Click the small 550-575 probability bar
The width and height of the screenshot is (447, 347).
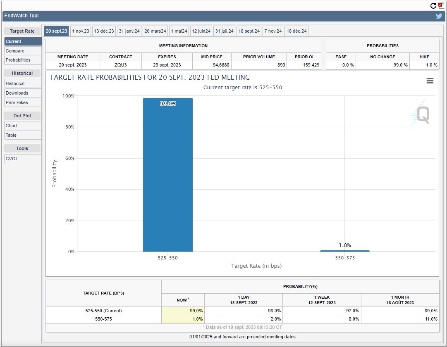coord(345,251)
